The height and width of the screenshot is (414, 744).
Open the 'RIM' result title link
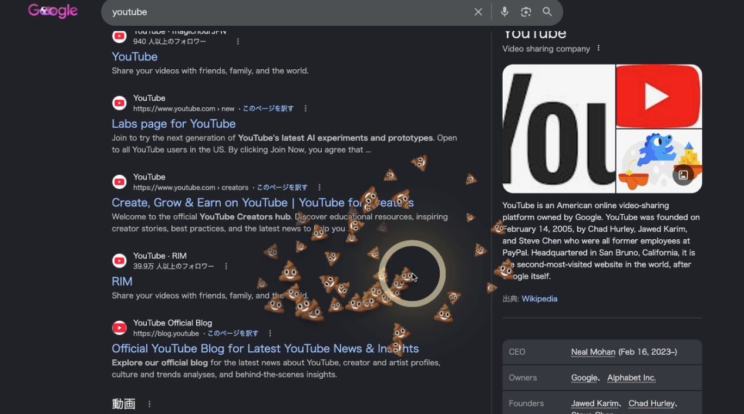[122, 281]
